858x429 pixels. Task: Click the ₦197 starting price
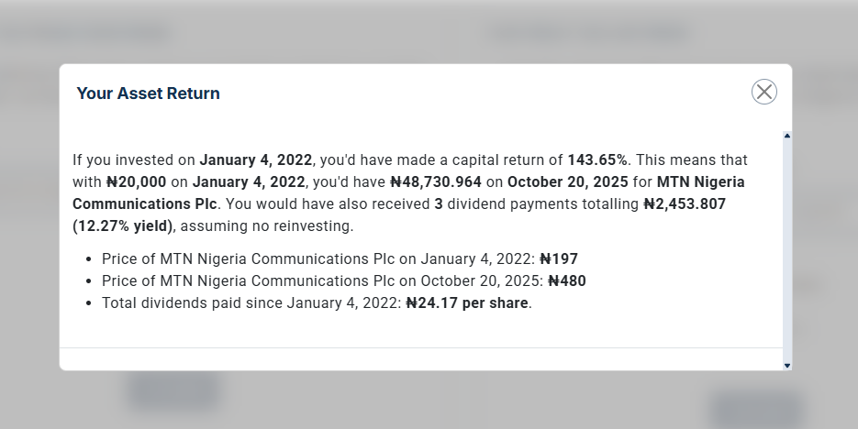click(x=559, y=258)
